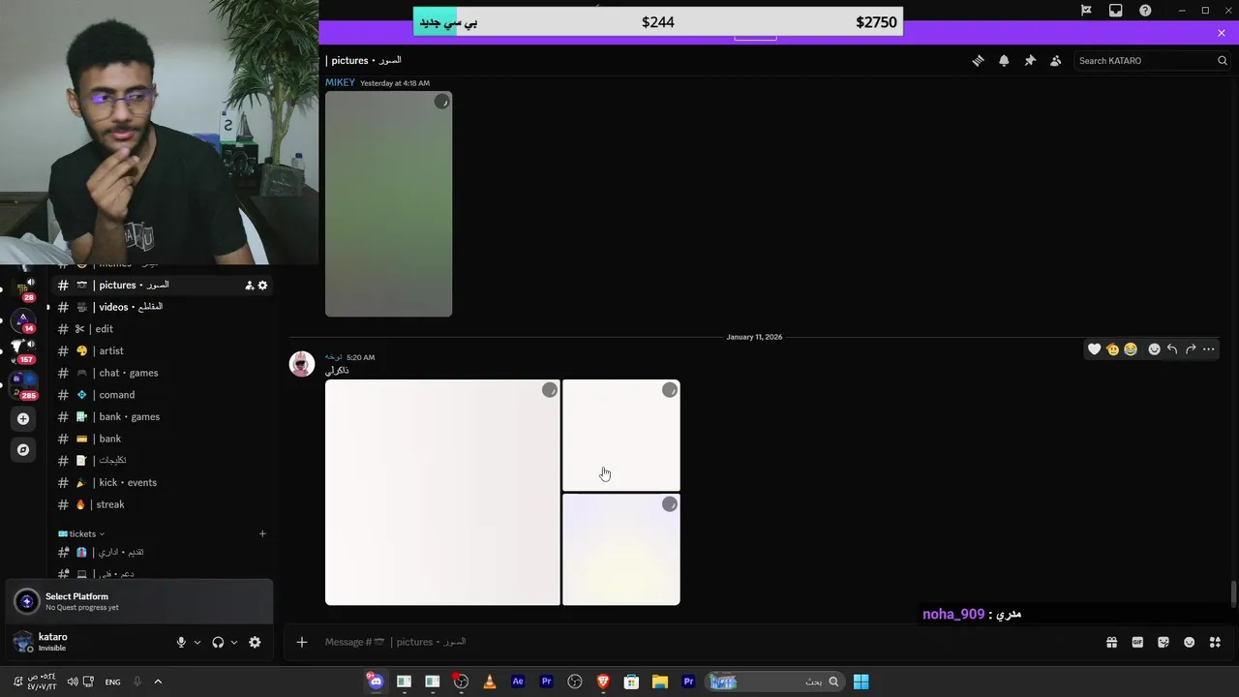1239x697 pixels.
Task: Show pinned messages
Action: (1030, 60)
